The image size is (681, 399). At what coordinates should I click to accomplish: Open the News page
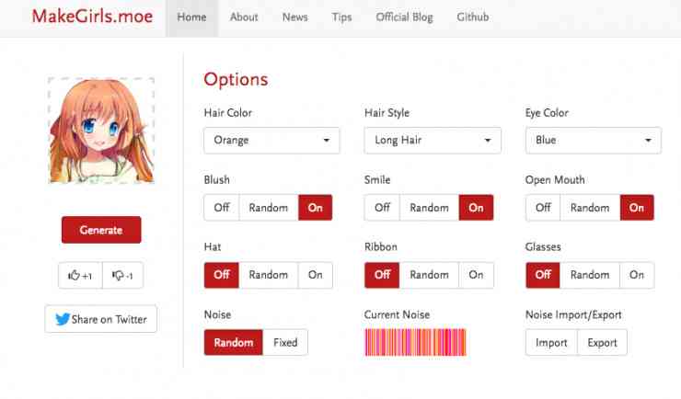tap(294, 17)
